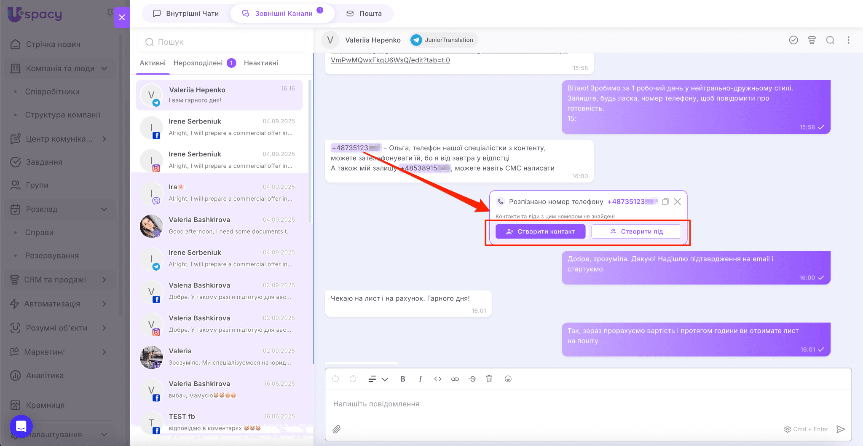Click the trash icon in editor toolbar
This screenshot has height=446, width=863.
489,379
